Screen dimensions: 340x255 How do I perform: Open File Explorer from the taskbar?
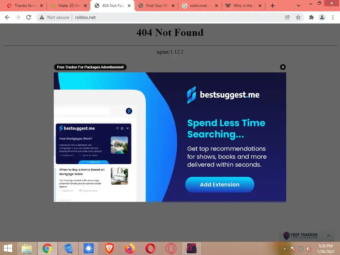(x=27, y=248)
